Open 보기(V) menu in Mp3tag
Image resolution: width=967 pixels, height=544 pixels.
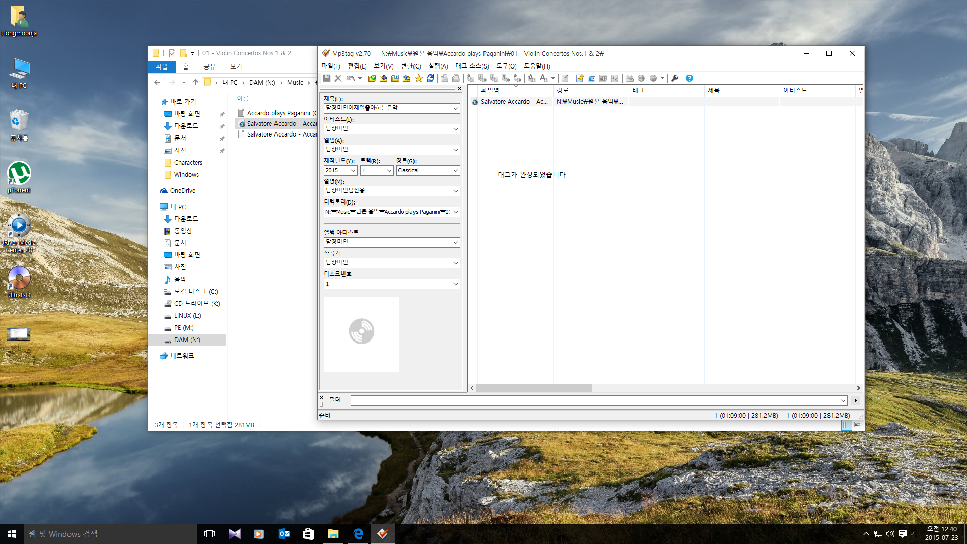[x=384, y=66]
